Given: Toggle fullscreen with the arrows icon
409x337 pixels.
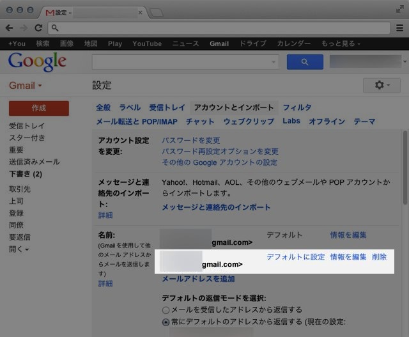Looking at the screenshot, I should (400, 10).
